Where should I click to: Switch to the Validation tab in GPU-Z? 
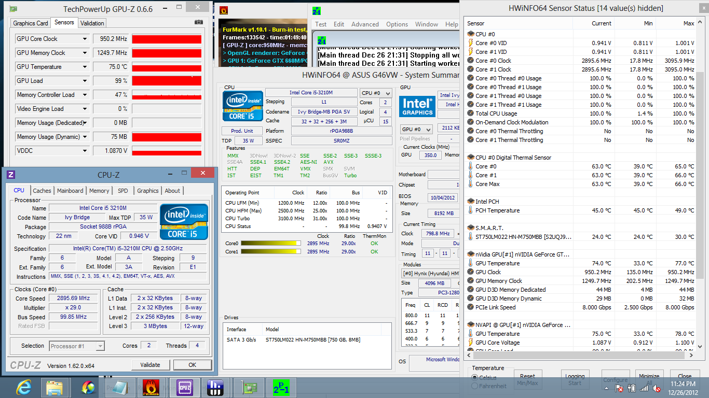coord(92,23)
